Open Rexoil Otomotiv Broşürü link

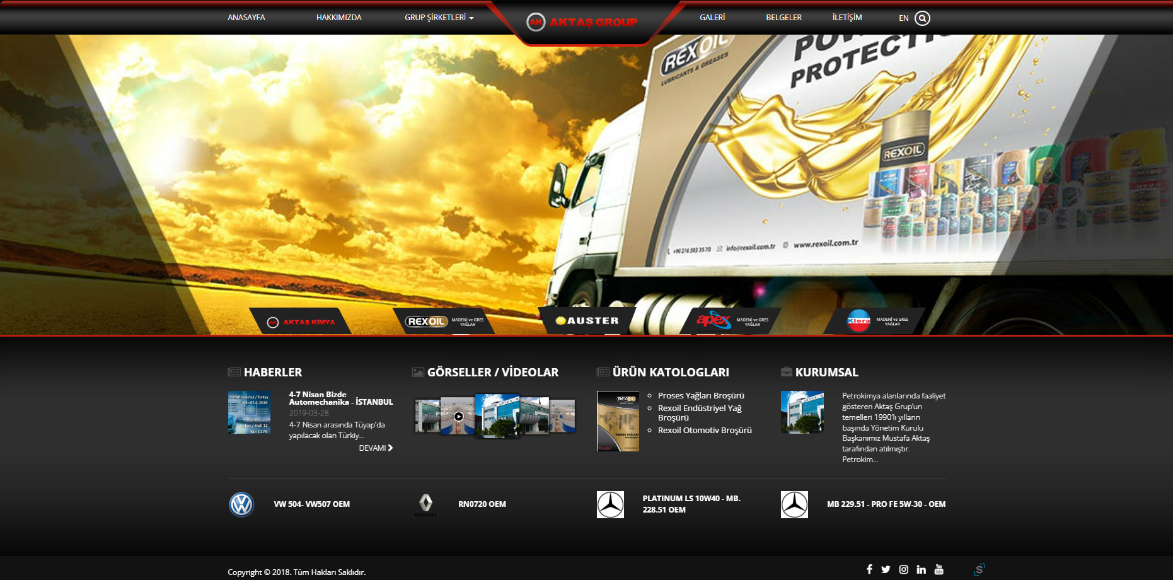pyautogui.click(x=705, y=431)
